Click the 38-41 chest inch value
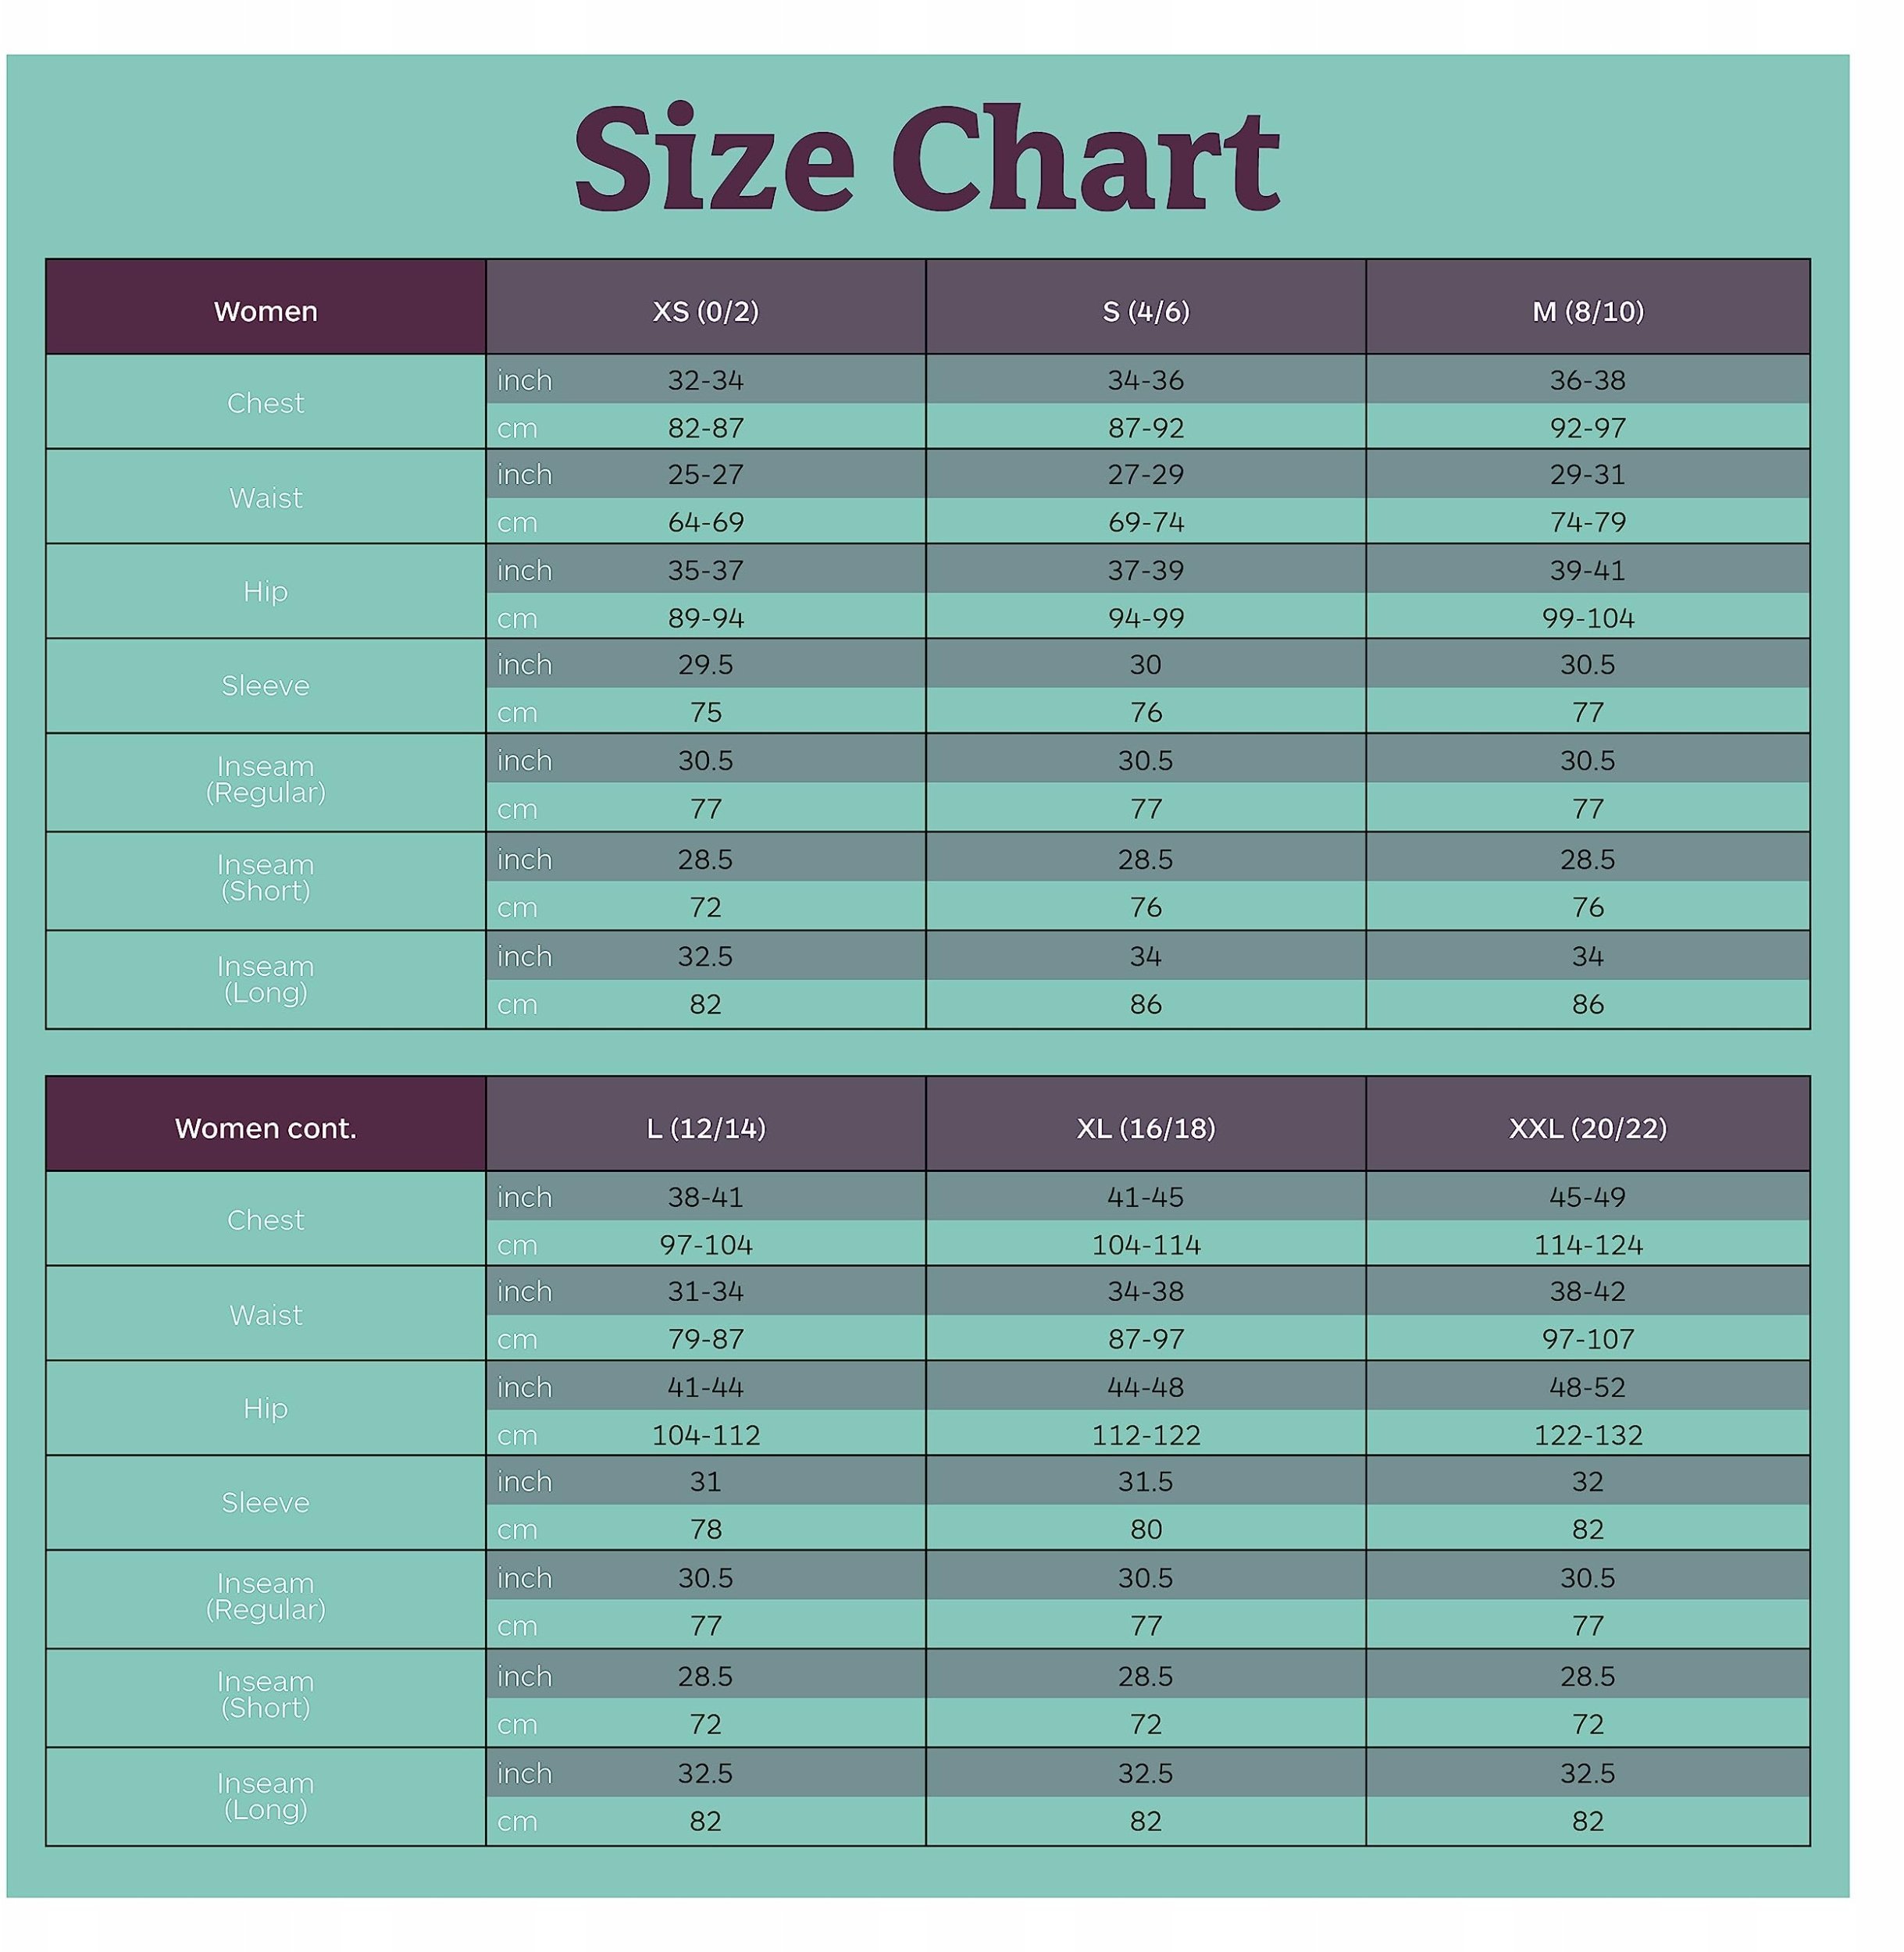 [706, 1197]
